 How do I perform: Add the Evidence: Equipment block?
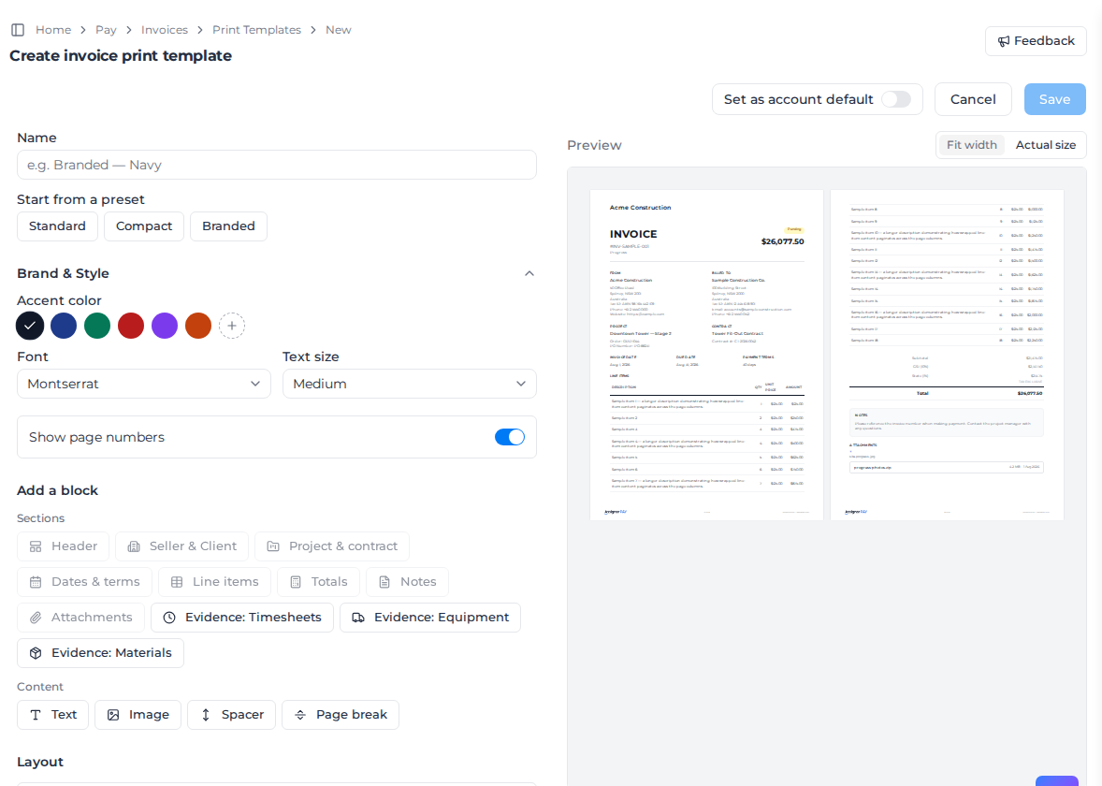[430, 618]
